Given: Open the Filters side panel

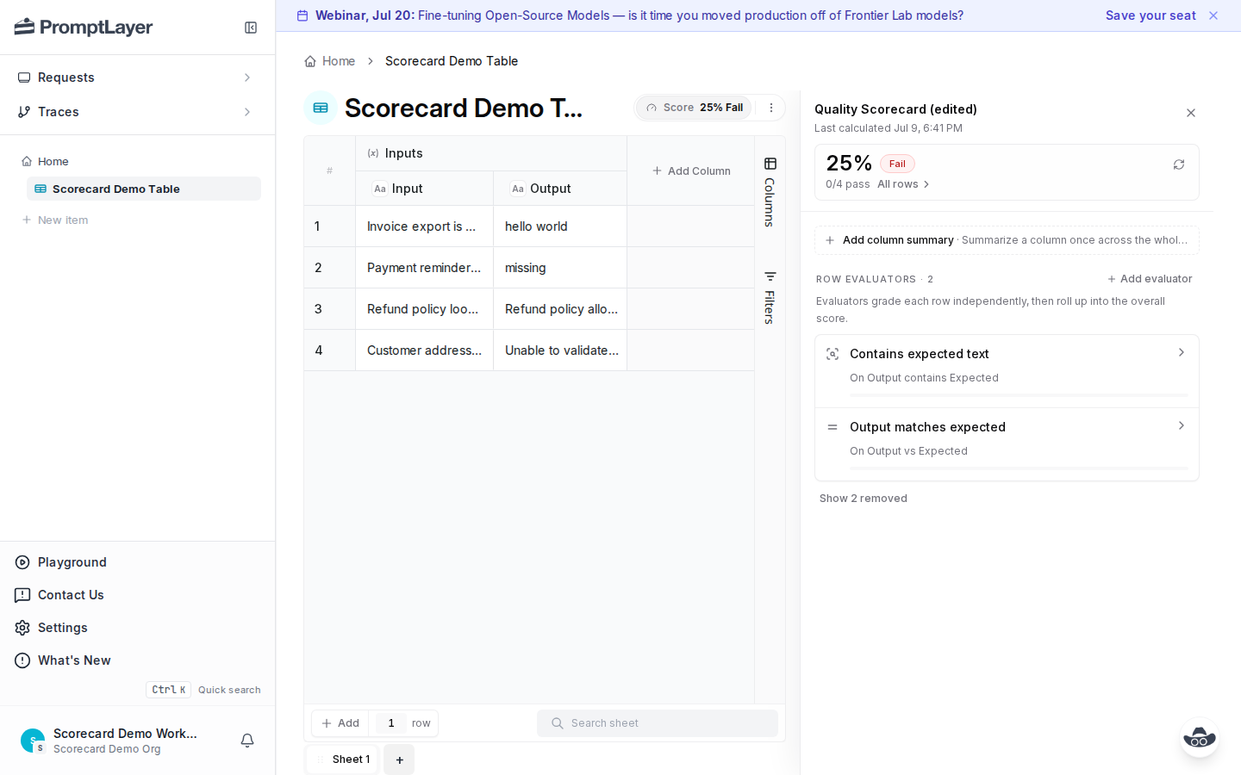Looking at the screenshot, I should [770, 298].
